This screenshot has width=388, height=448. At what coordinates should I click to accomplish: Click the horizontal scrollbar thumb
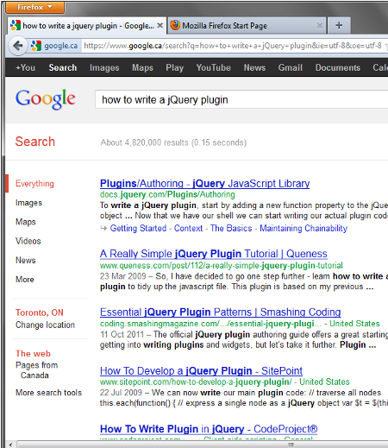[x=202, y=445]
